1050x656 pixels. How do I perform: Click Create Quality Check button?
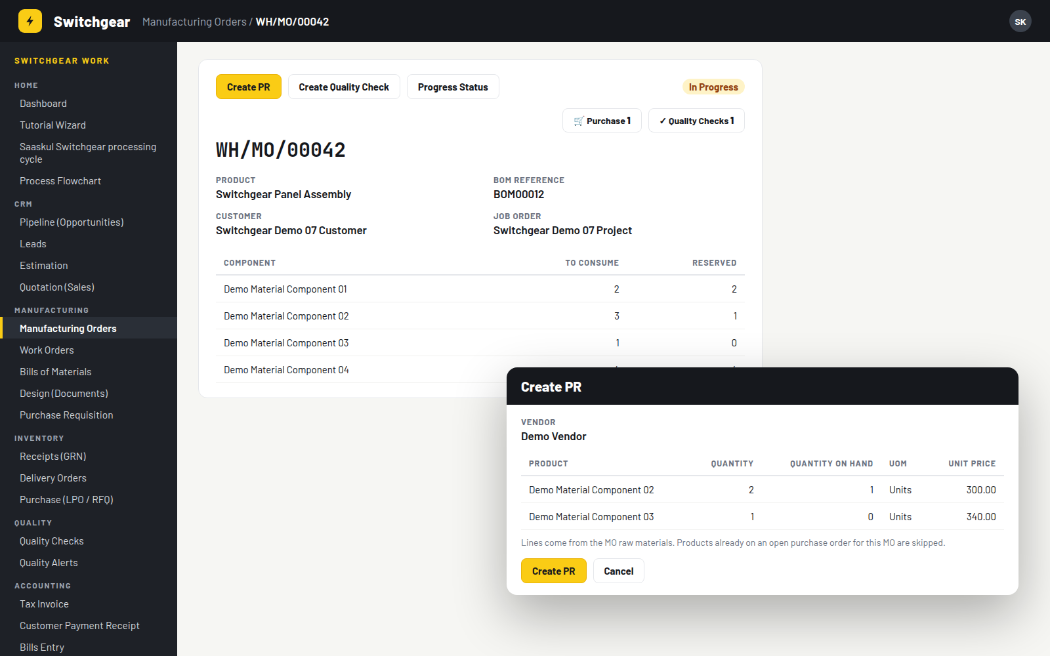344,87
